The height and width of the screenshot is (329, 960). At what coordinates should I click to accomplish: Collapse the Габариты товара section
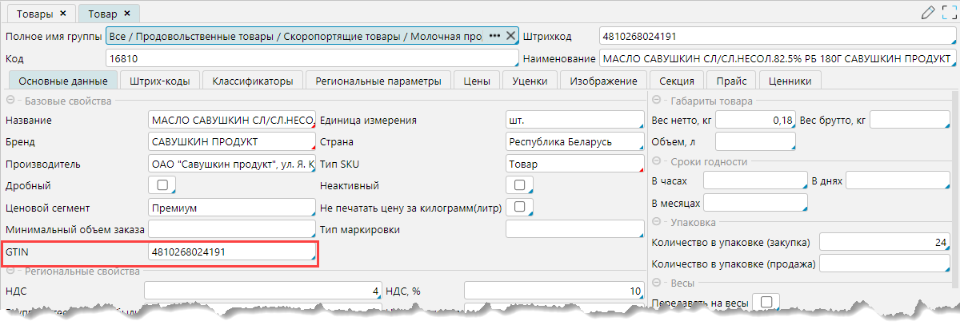(656, 101)
